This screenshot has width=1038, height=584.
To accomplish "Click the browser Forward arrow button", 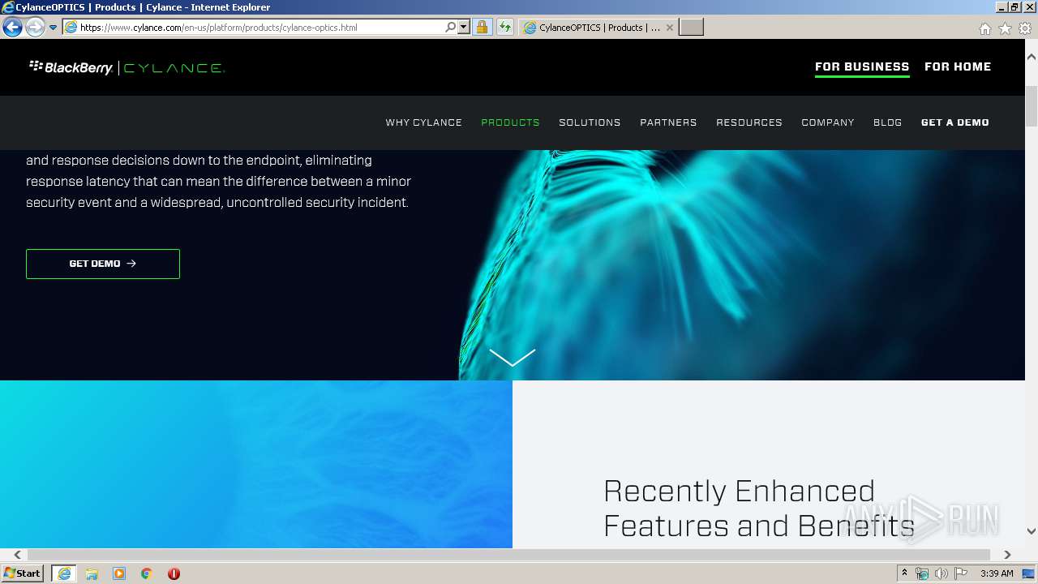I will (35, 28).
